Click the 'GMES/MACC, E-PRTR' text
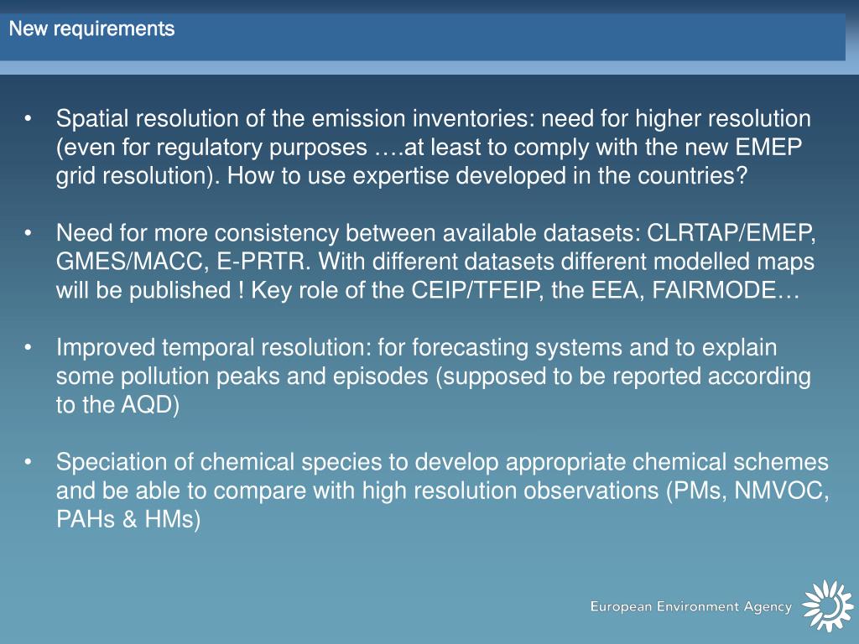The height and width of the screenshot is (644, 859). point(184,262)
